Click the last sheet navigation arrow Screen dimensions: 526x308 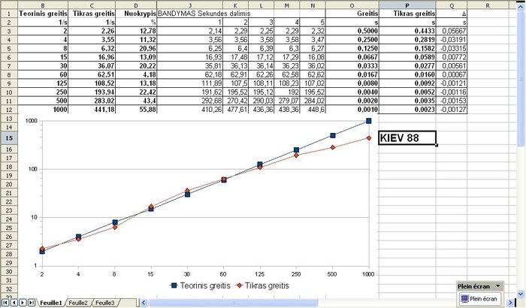tap(32, 303)
